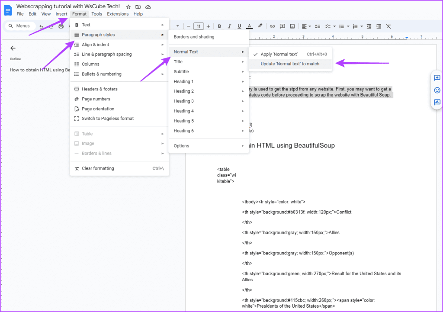Open the text color picker

coord(249,26)
